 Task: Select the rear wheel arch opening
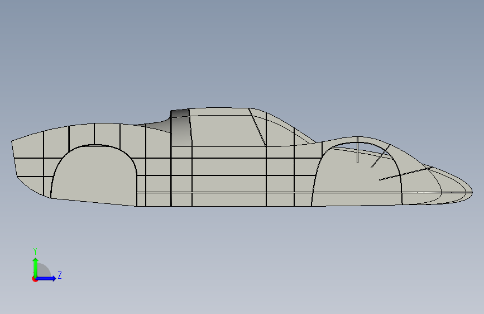click(x=94, y=175)
